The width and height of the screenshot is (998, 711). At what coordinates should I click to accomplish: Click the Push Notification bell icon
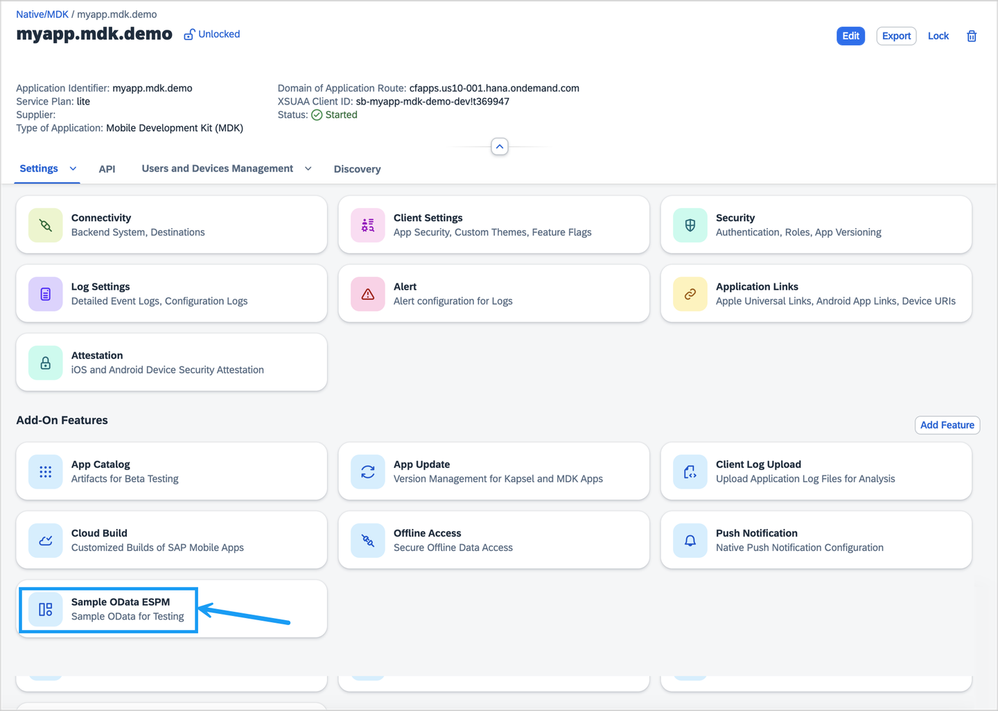[690, 541]
